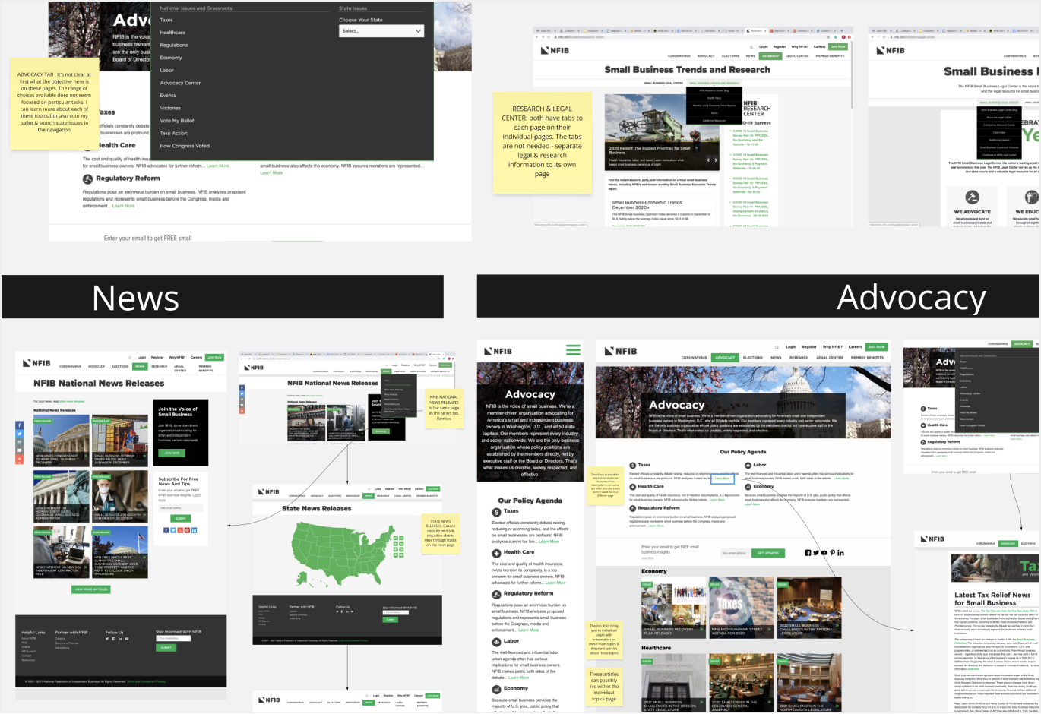Click Health Care plus icon on mobile Advocacy page

point(495,554)
